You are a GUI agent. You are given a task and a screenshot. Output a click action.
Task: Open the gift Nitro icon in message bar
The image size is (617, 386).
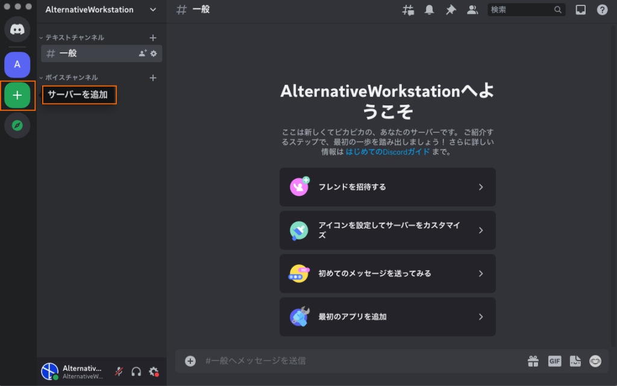pyautogui.click(x=533, y=361)
